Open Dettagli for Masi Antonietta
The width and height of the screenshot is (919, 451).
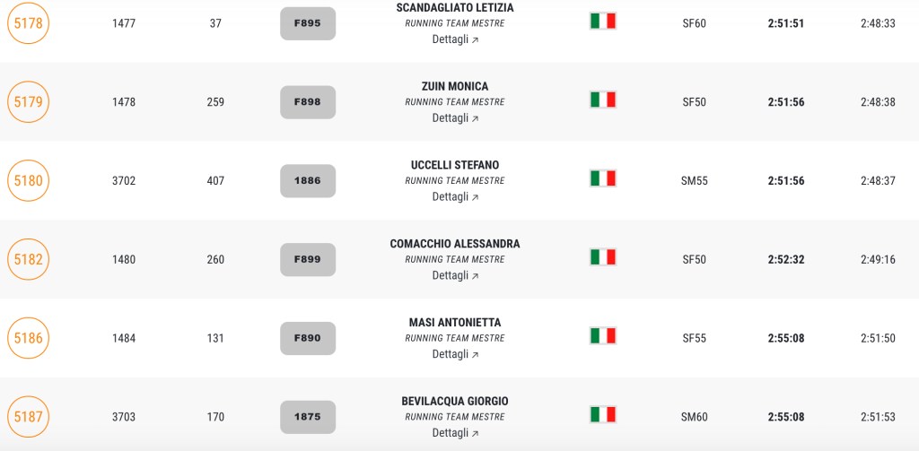click(x=455, y=355)
